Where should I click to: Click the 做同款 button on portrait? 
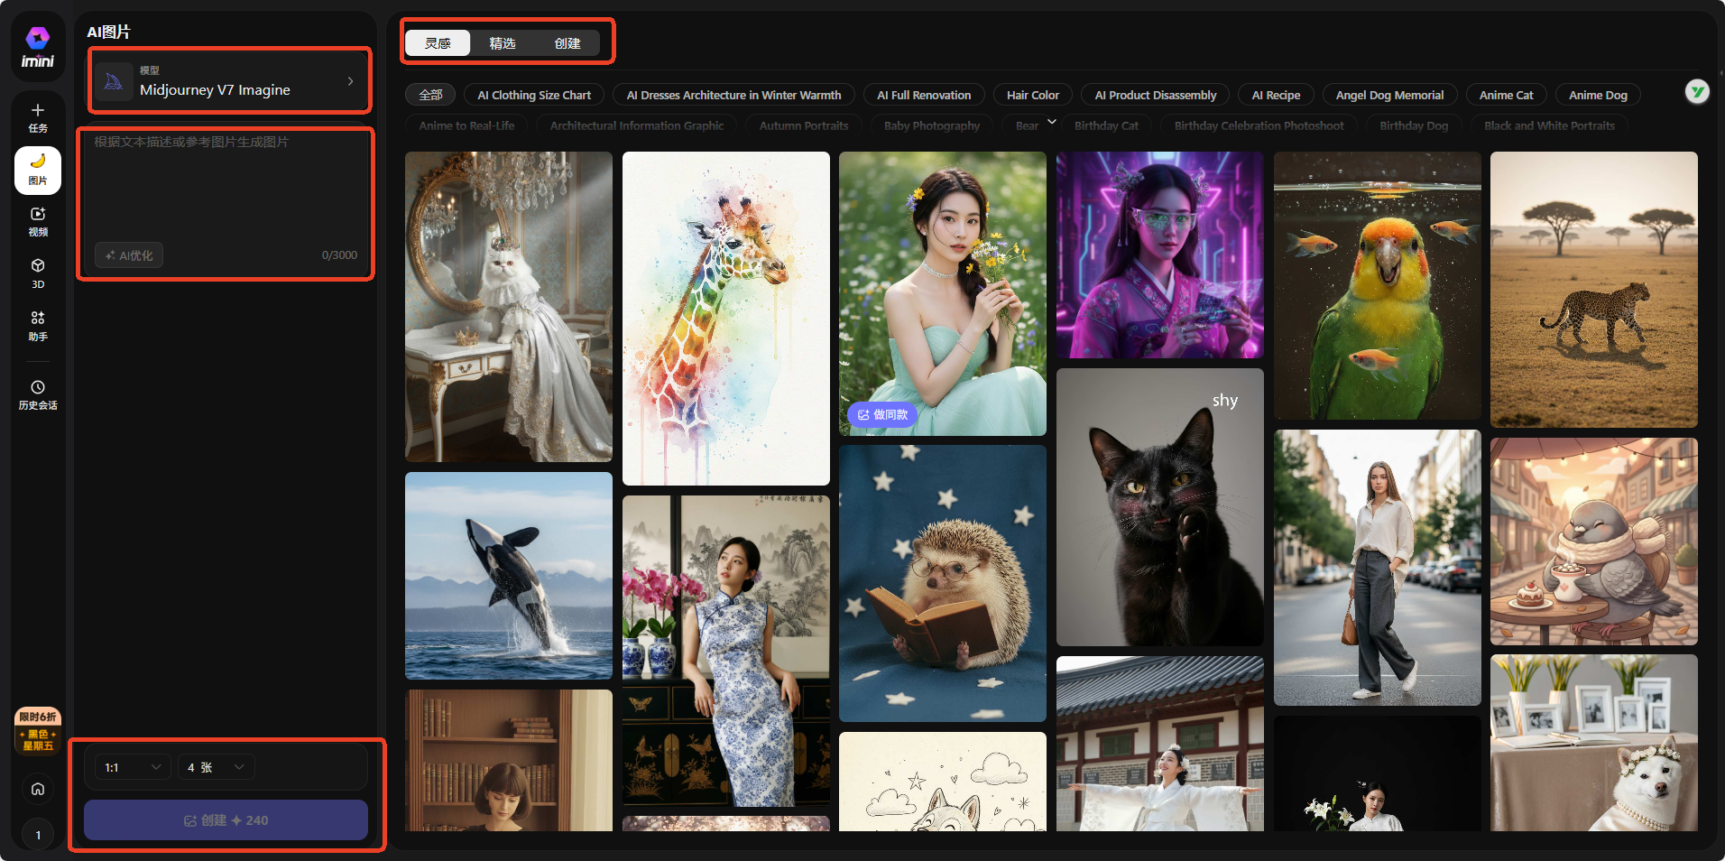click(882, 414)
